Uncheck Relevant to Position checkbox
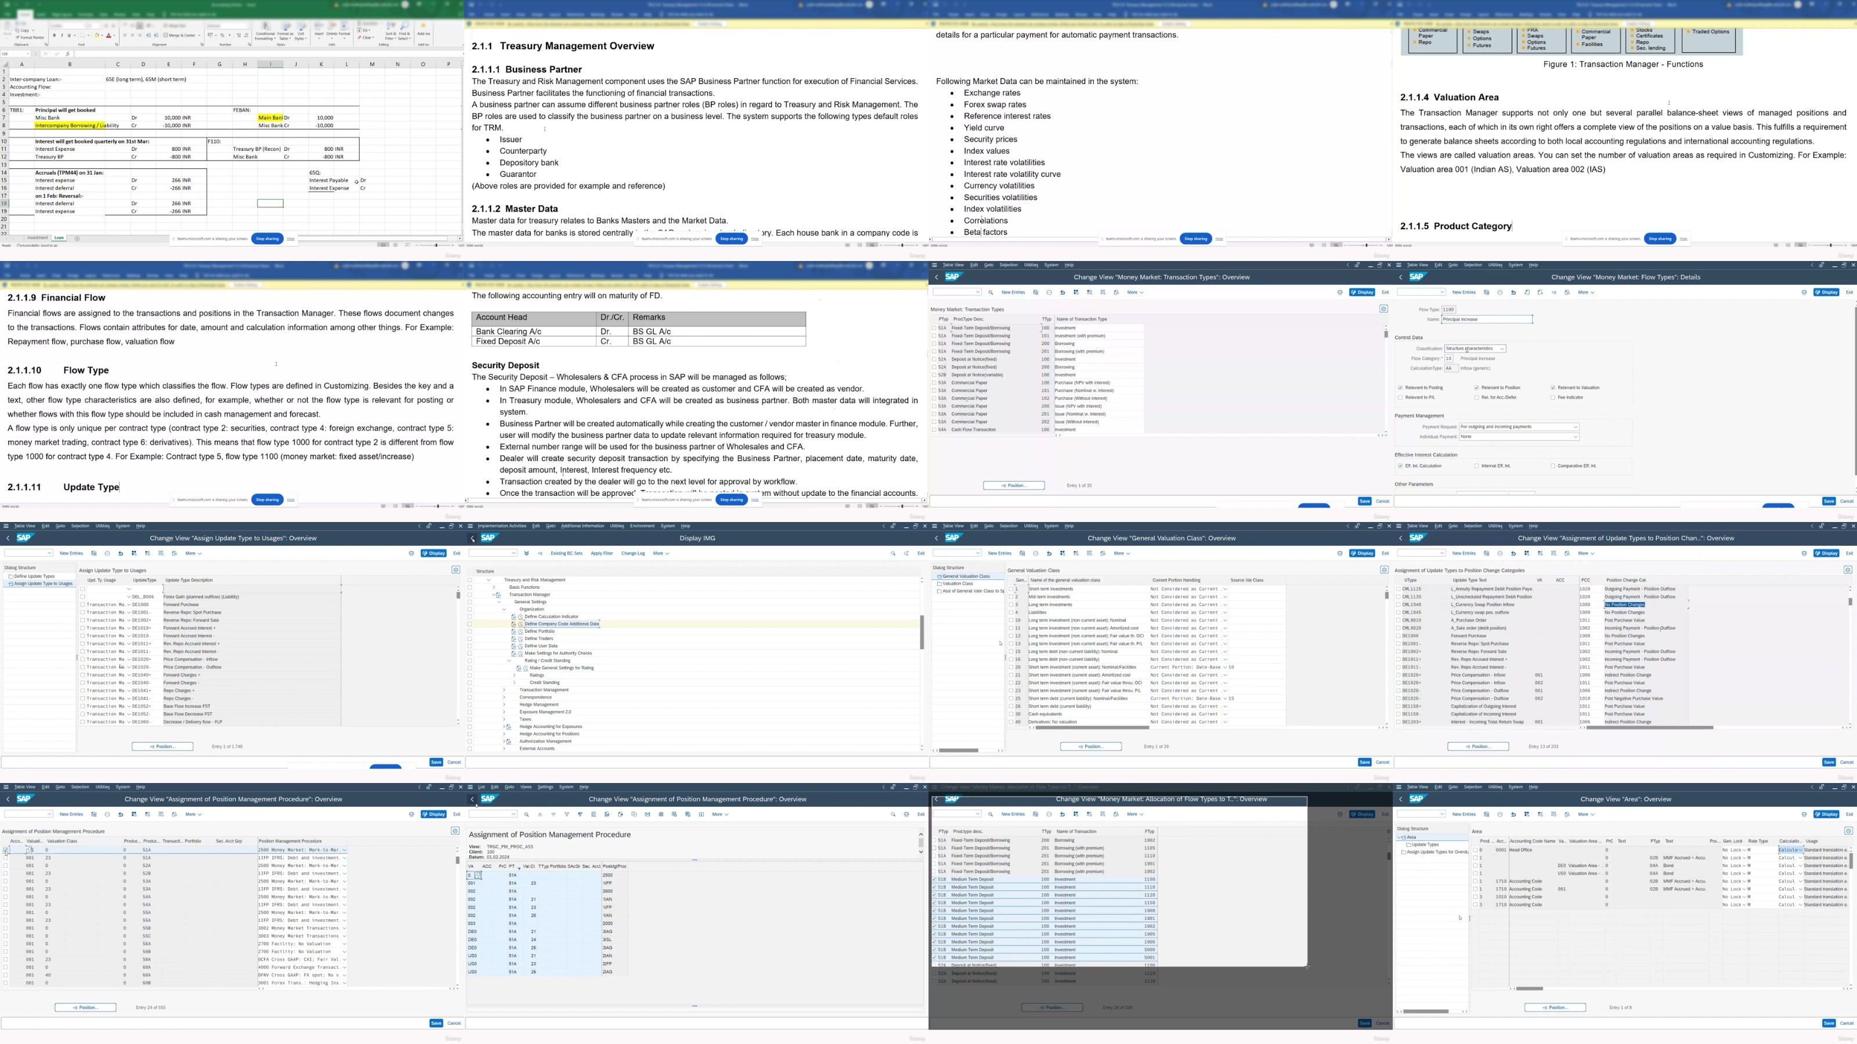Viewport: 1857px width, 1044px height. [1476, 387]
